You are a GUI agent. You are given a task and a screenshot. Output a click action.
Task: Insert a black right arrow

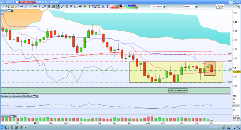pyautogui.click(x=80, y=6)
